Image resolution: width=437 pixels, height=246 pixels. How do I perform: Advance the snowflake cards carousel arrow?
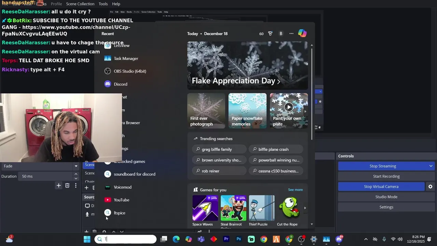pyautogui.click(x=305, y=111)
